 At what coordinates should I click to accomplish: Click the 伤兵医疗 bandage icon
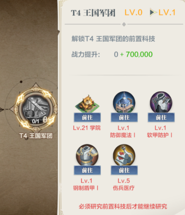click(x=124, y=155)
